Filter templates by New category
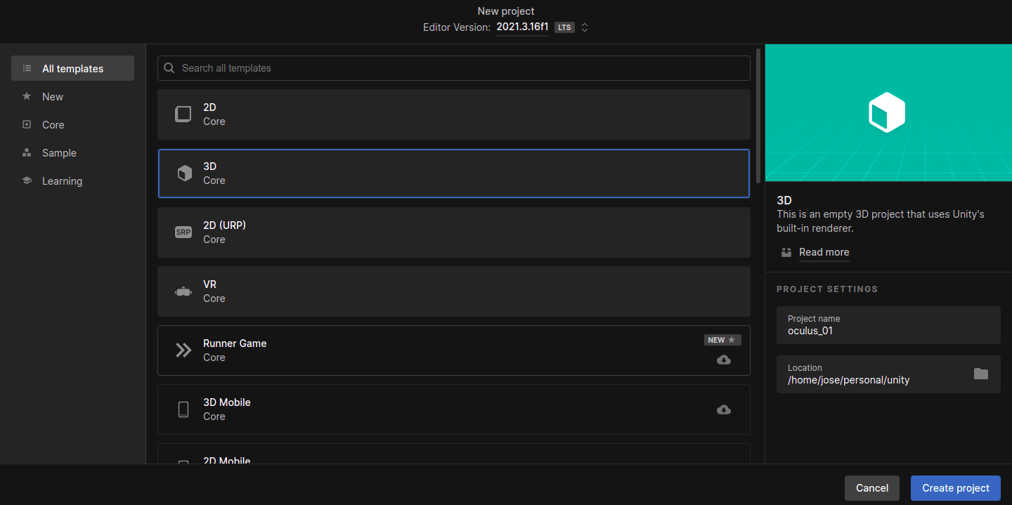 pos(53,97)
